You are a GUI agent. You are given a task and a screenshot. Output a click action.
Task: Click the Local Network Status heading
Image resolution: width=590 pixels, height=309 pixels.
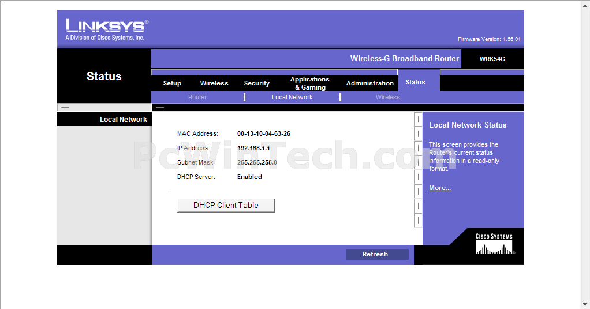pos(468,125)
